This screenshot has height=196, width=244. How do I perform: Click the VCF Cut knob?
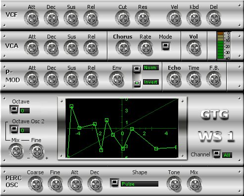click(x=123, y=18)
